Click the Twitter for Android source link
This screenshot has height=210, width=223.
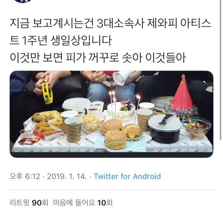(127, 176)
